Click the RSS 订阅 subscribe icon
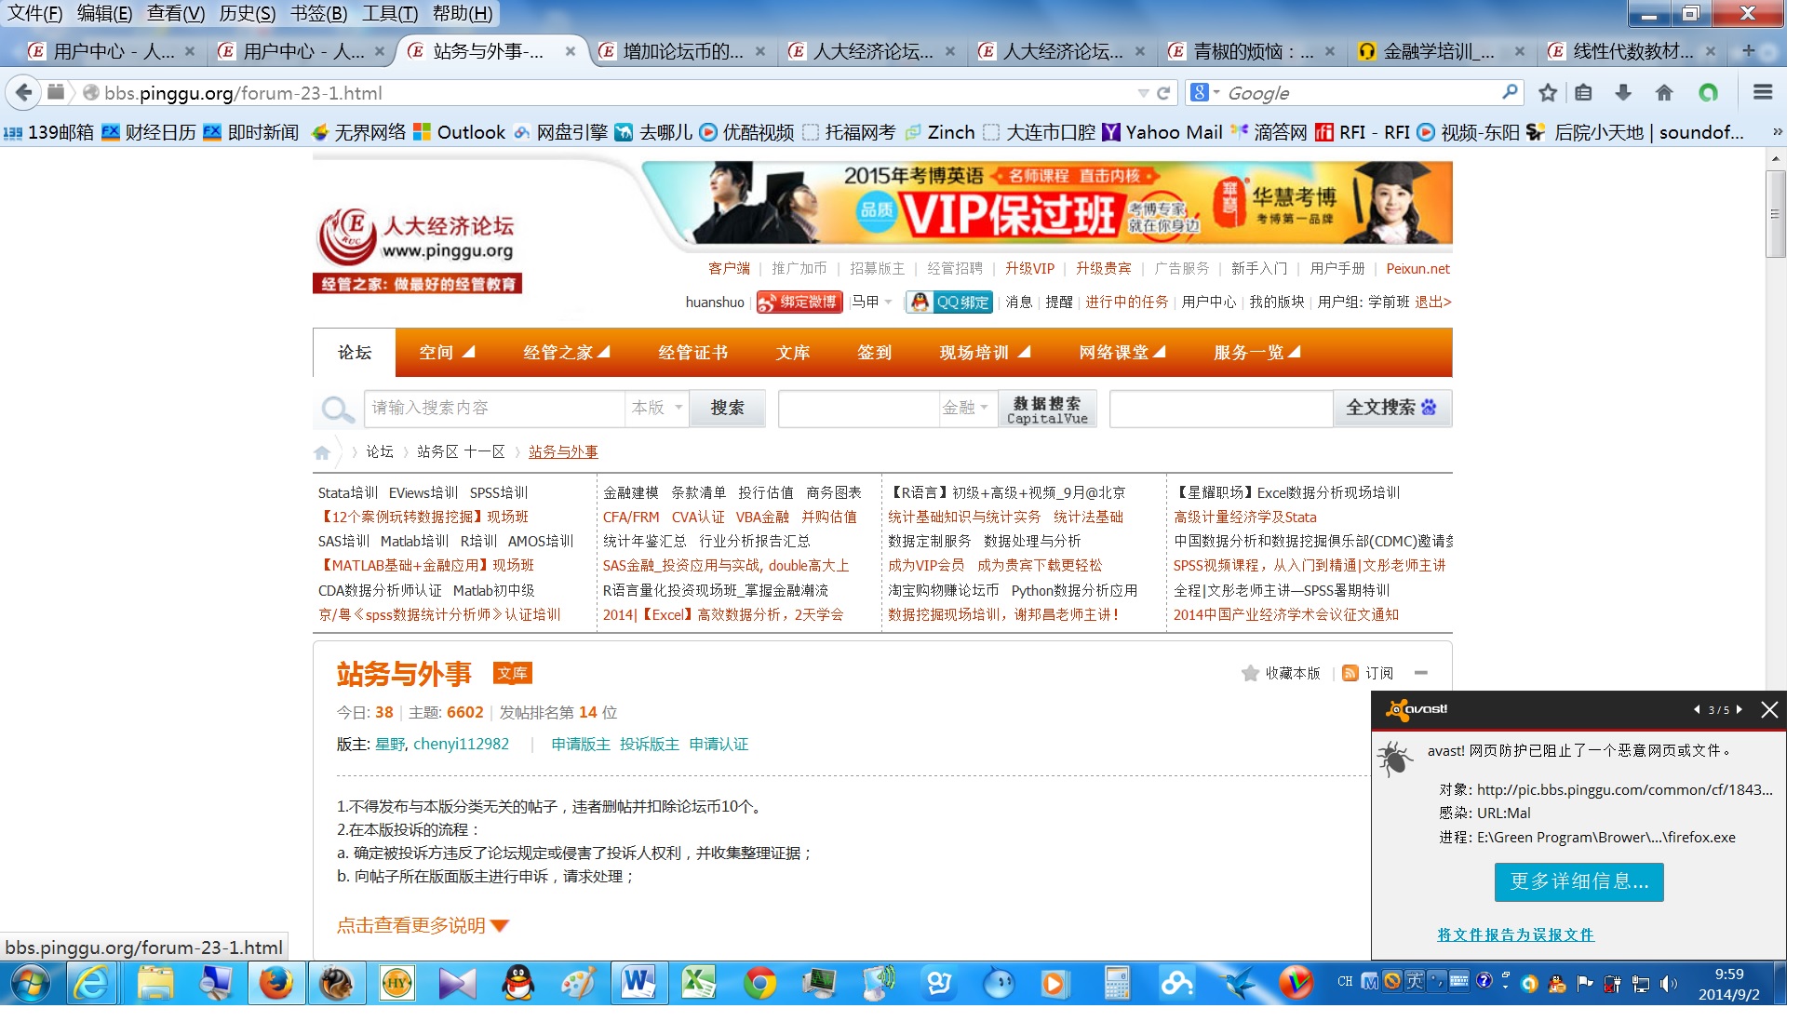The height and width of the screenshot is (1035, 1800). click(x=1350, y=673)
